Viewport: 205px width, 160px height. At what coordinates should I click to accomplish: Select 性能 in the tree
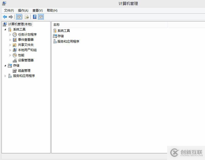(x=21, y=55)
